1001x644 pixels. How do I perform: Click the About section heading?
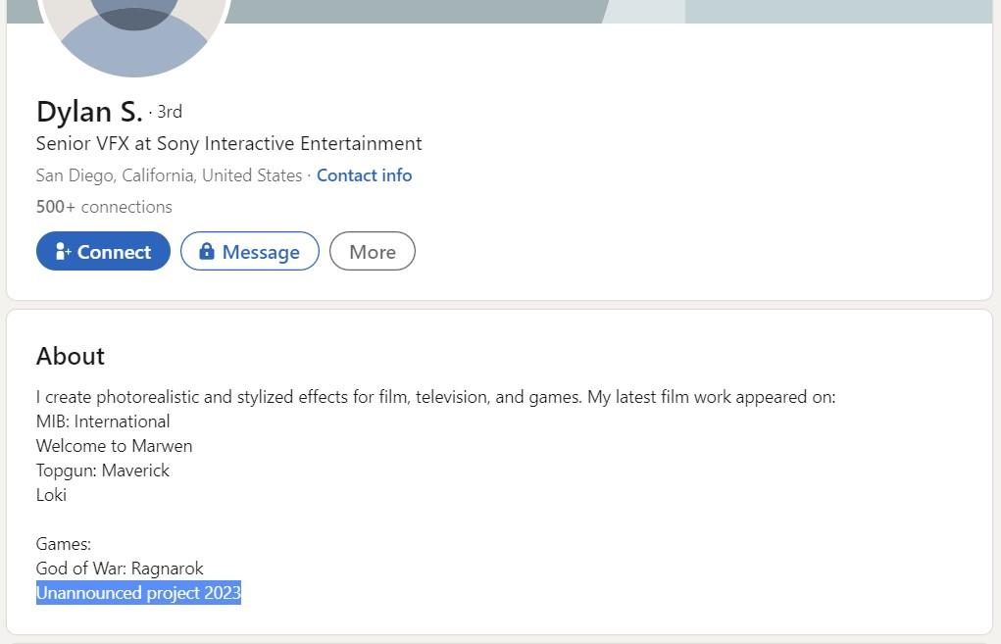pos(71,356)
